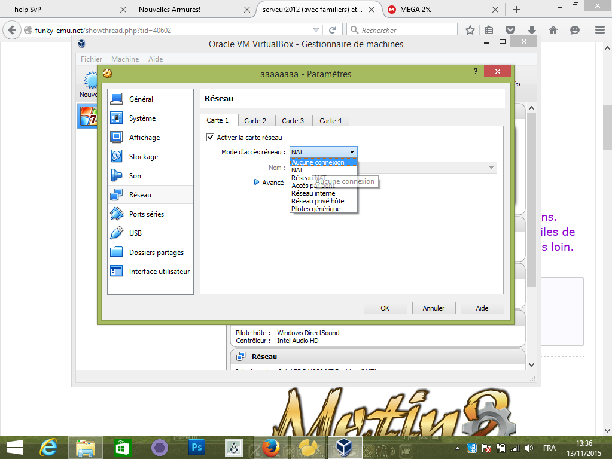Click the Rechercher search field
The width and height of the screenshot is (612, 459).
pos(402,30)
